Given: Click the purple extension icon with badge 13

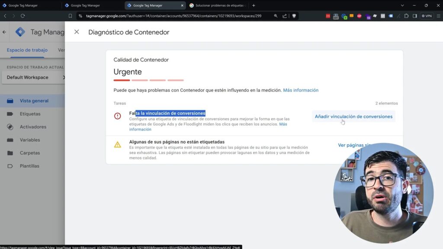Looking at the screenshot, I should coord(368,16).
